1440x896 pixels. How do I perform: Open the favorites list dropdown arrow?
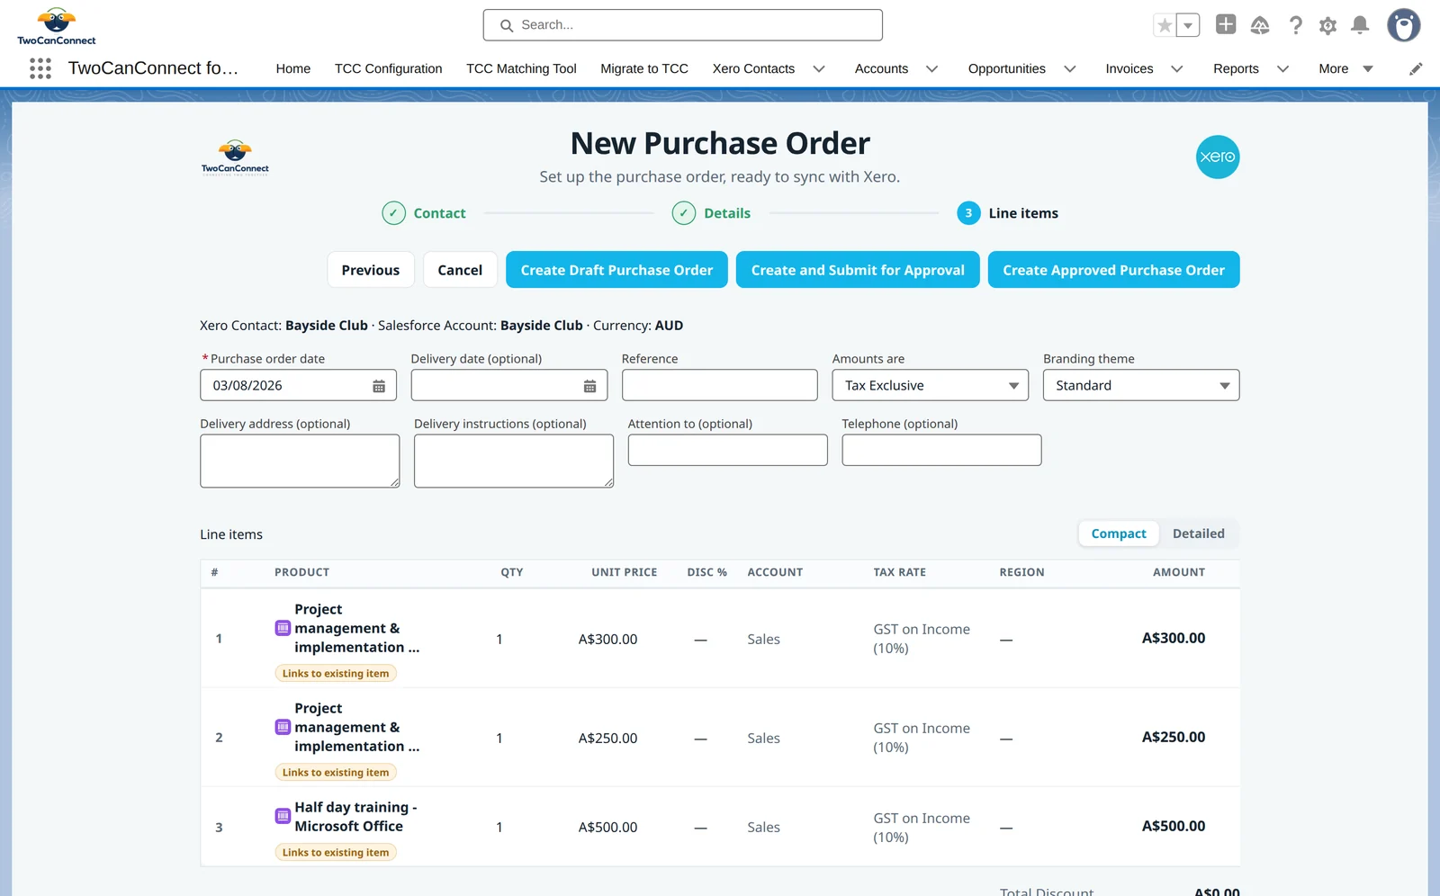(1188, 25)
